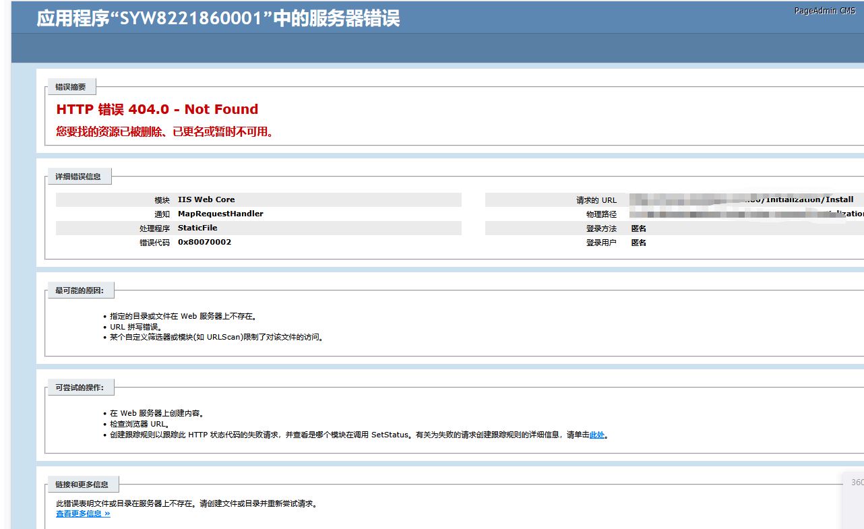Click the requested URL ending in '/Install'
Screen dimensions: 864x529
coord(741,200)
